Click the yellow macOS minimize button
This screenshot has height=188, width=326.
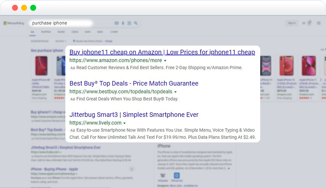(24, 8)
